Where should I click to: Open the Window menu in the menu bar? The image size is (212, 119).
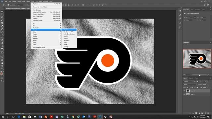click(46, 1)
